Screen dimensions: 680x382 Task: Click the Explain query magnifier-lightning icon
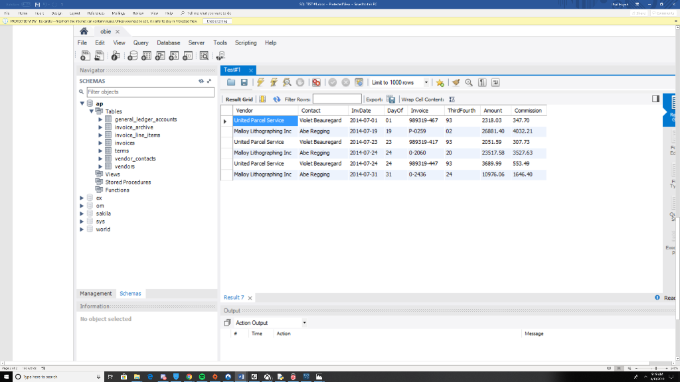(287, 82)
